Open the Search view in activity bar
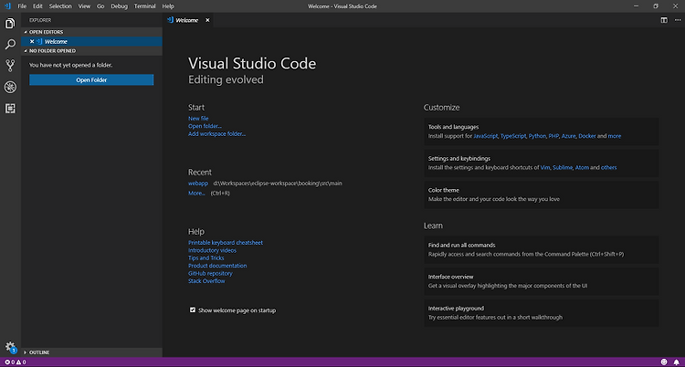 click(10, 45)
